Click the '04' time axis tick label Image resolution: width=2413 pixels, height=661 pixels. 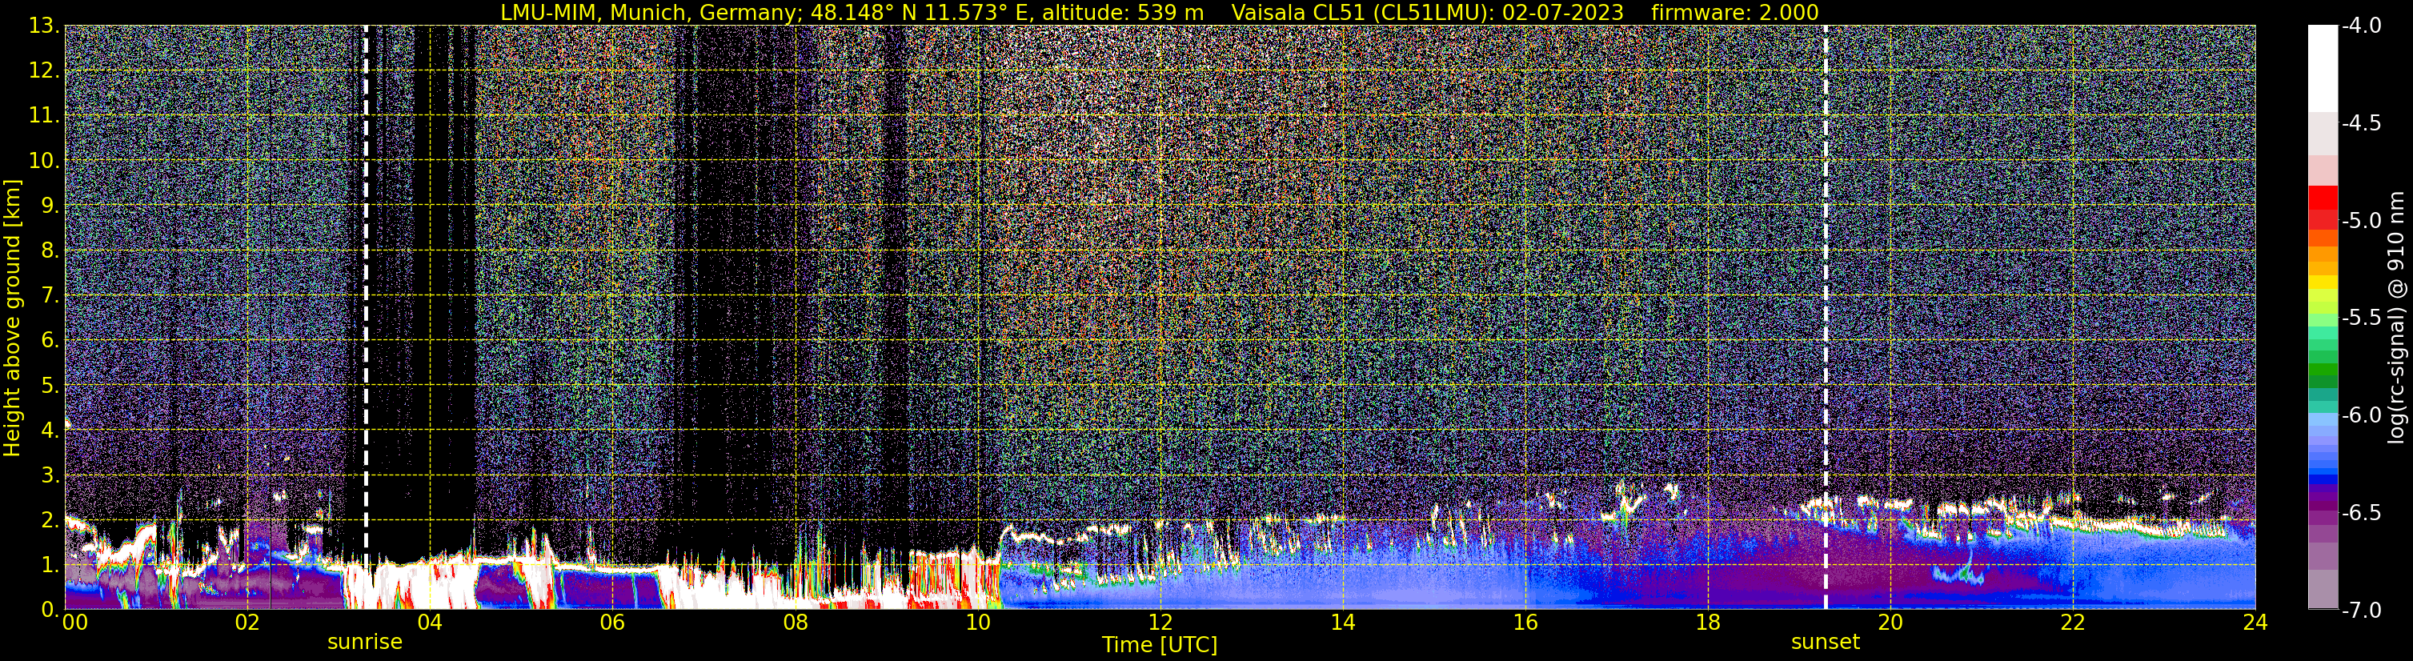tap(429, 623)
